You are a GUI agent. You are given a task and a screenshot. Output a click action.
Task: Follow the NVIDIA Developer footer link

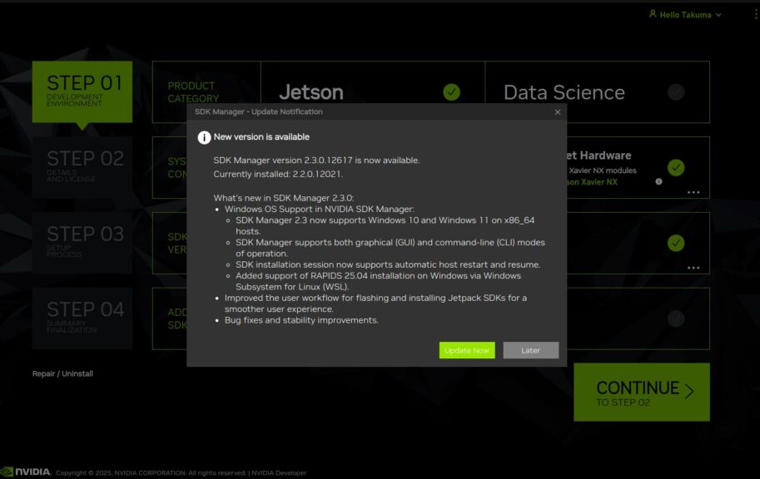pyautogui.click(x=279, y=472)
